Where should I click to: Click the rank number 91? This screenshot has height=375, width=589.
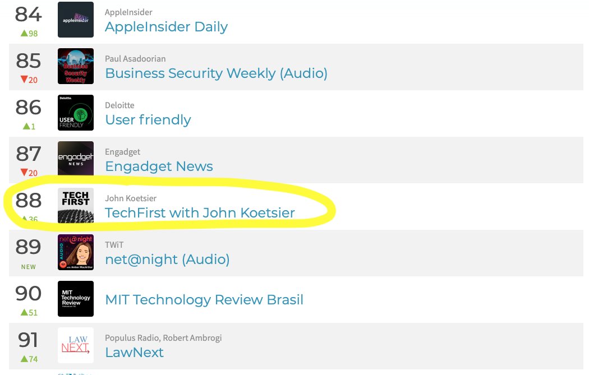[x=29, y=340]
